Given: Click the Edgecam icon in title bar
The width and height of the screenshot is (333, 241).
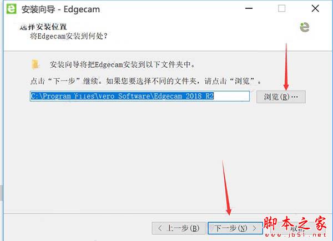Looking at the screenshot, I should click(x=11, y=9).
